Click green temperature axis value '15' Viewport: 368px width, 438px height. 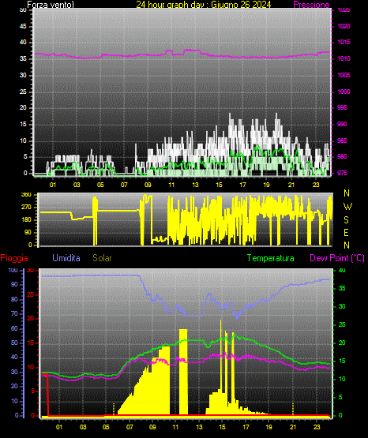[x=342, y=361]
